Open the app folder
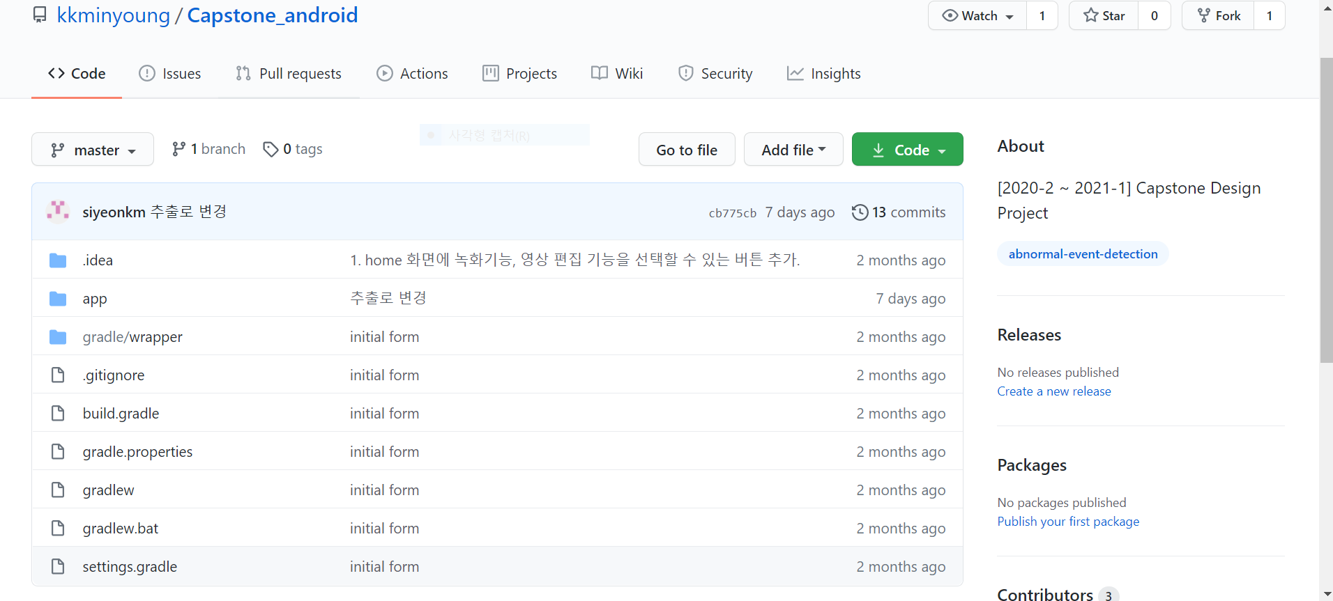The height and width of the screenshot is (601, 1333). click(95, 299)
